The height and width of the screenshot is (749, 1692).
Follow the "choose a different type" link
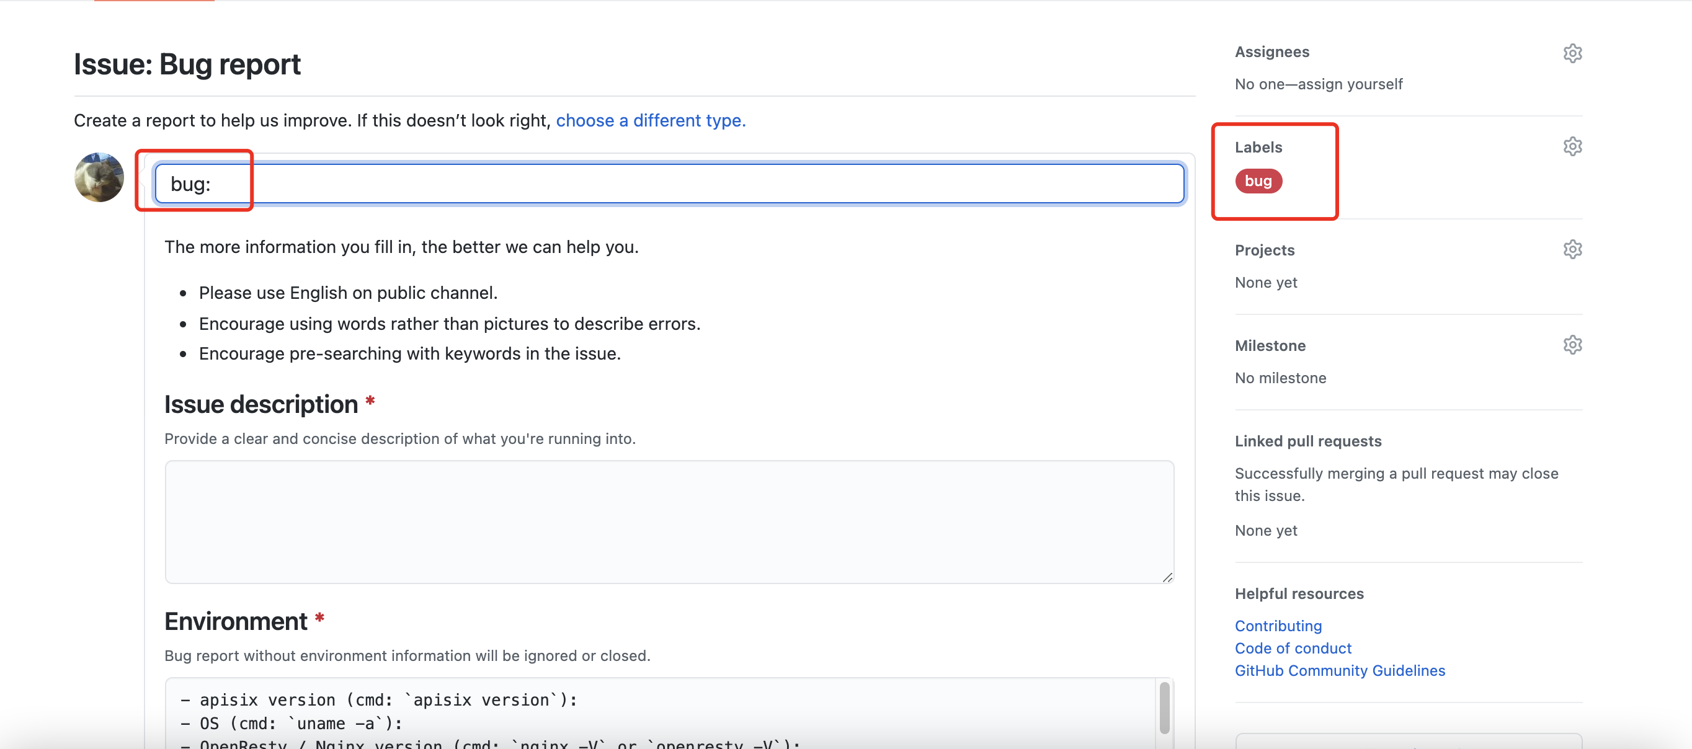[650, 121]
